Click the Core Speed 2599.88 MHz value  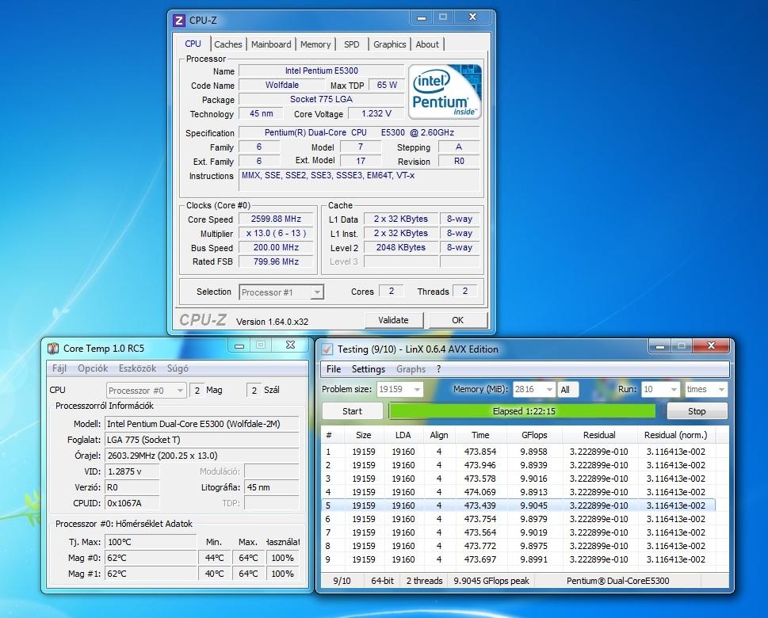[x=276, y=219]
